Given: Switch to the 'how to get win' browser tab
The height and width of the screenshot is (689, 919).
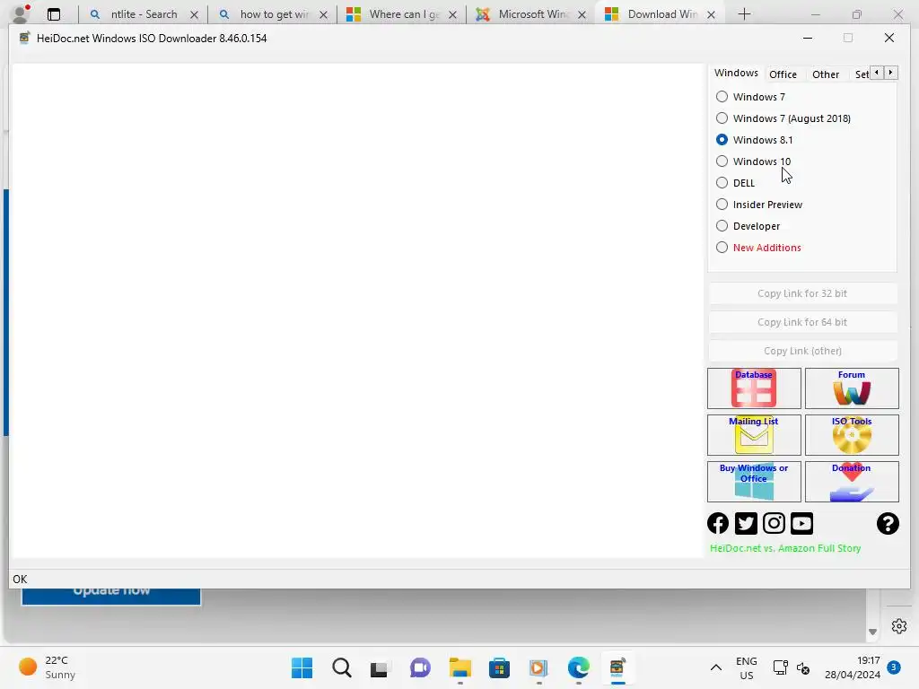Looking at the screenshot, I should (273, 14).
